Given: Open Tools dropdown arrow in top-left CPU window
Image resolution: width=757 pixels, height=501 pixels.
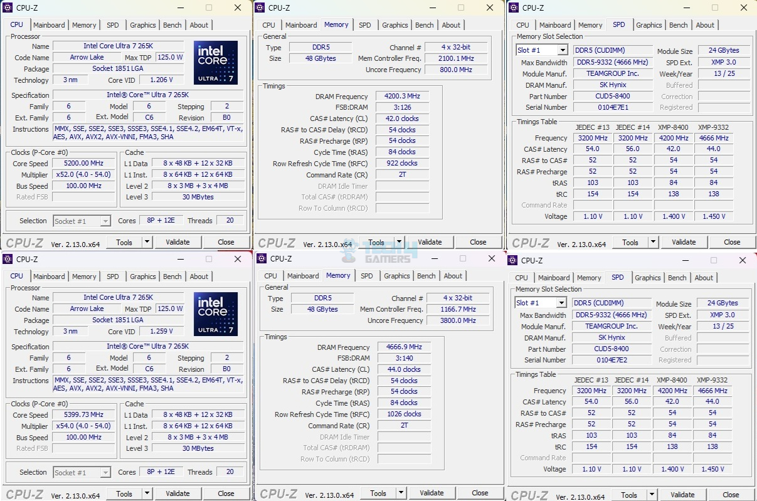Looking at the screenshot, I should [x=147, y=242].
